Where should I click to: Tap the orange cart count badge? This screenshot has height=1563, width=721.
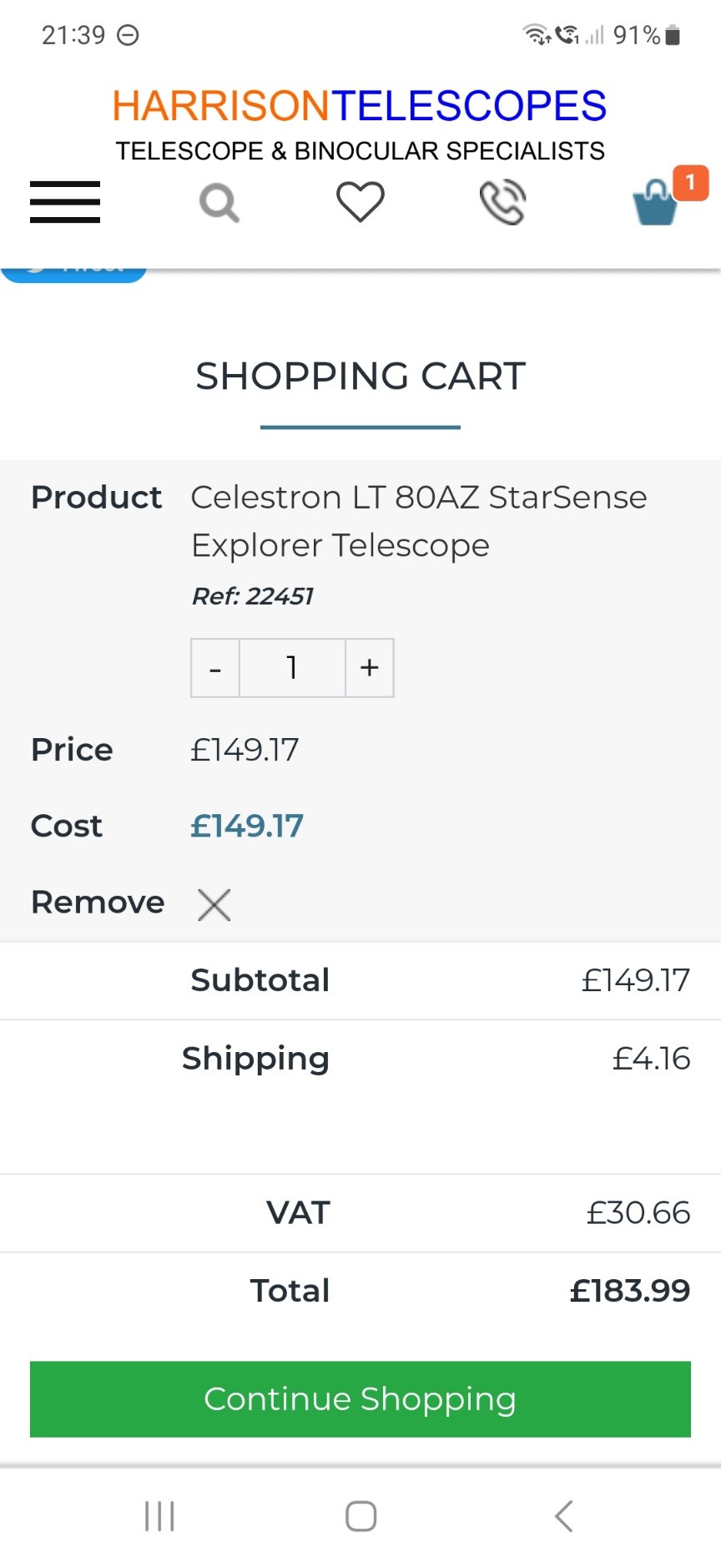click(x=690, y=183)
